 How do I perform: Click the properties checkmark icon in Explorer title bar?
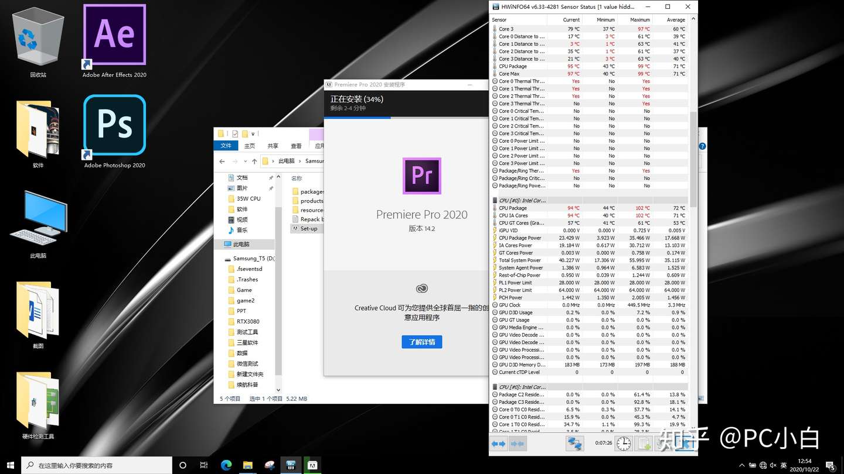(x=235, y=134)
